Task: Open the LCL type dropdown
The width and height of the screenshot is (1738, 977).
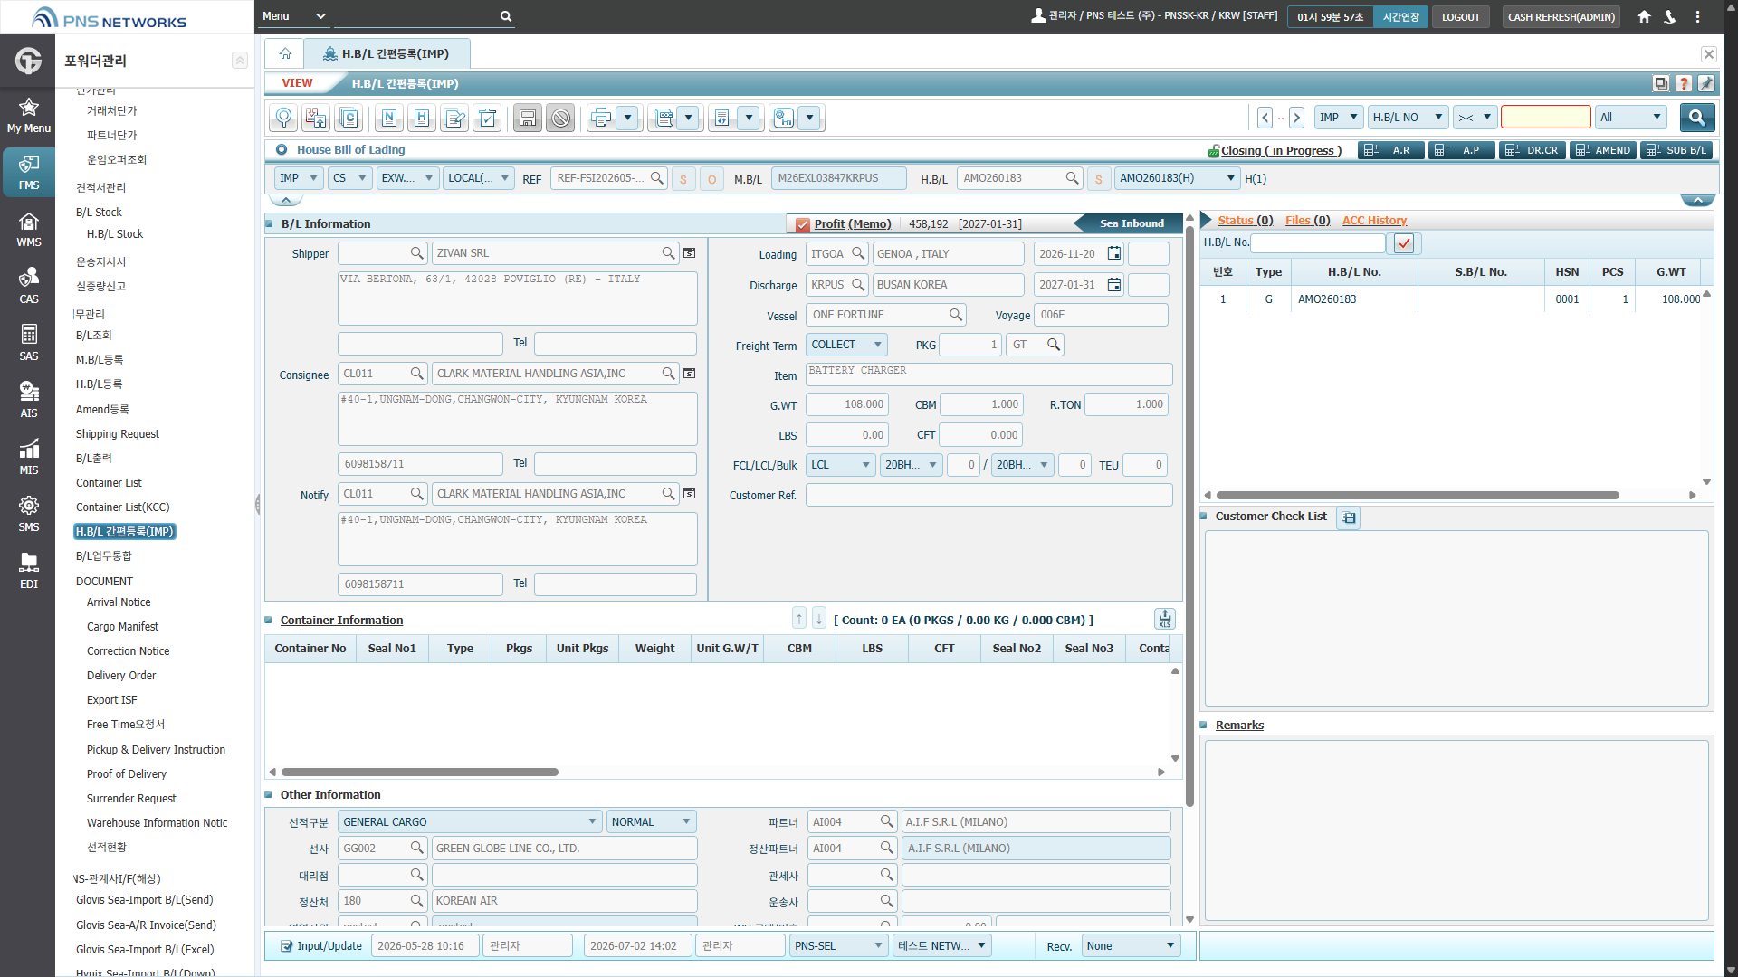Action: [x=840, y=465]
